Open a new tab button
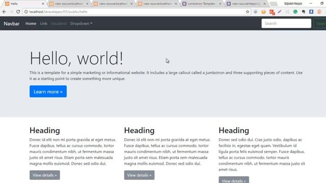The image size is (326, 183). 274,4
